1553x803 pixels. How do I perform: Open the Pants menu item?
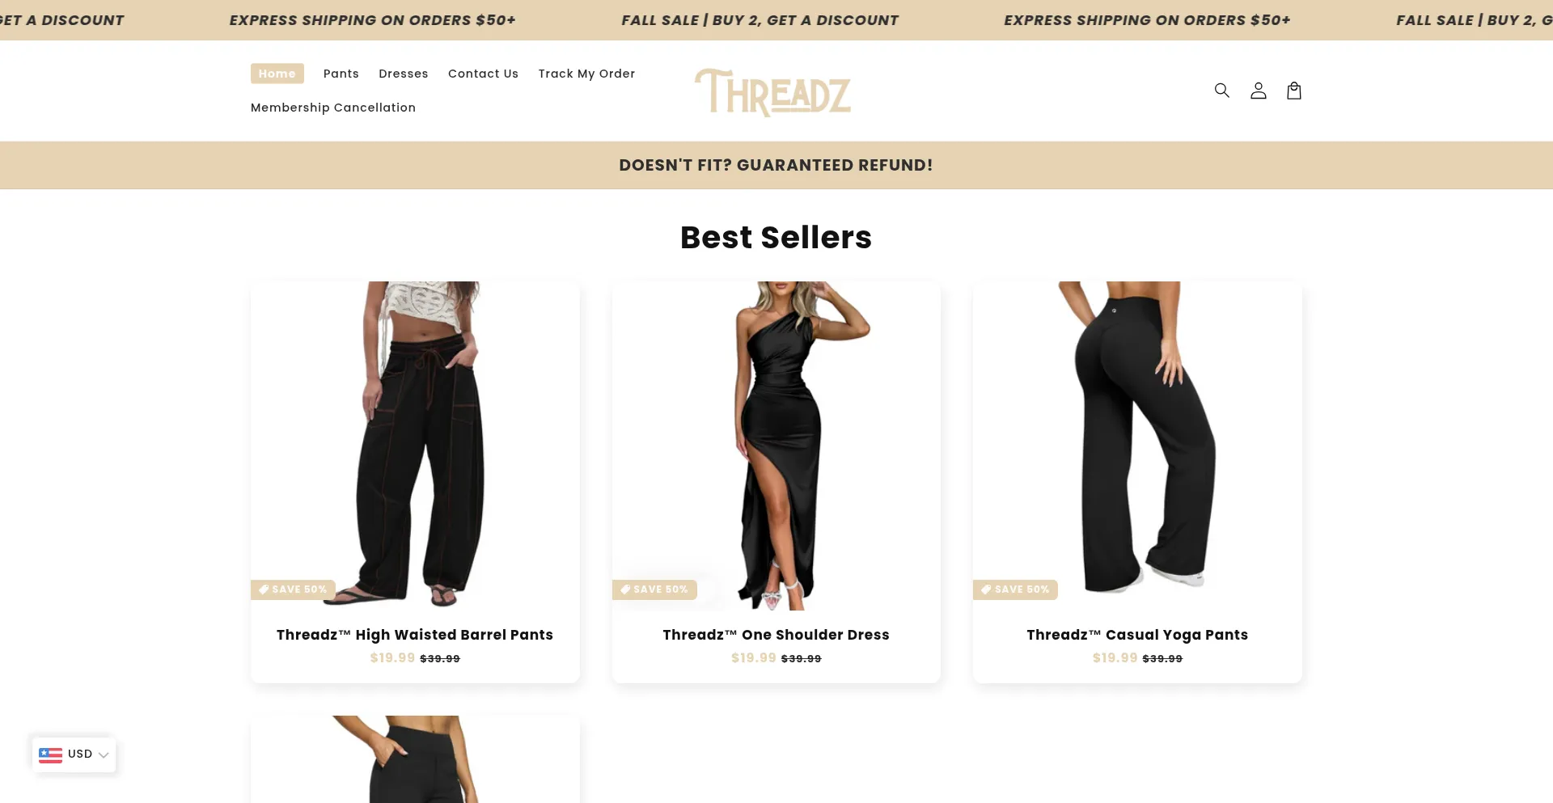(x=341, y=74)
